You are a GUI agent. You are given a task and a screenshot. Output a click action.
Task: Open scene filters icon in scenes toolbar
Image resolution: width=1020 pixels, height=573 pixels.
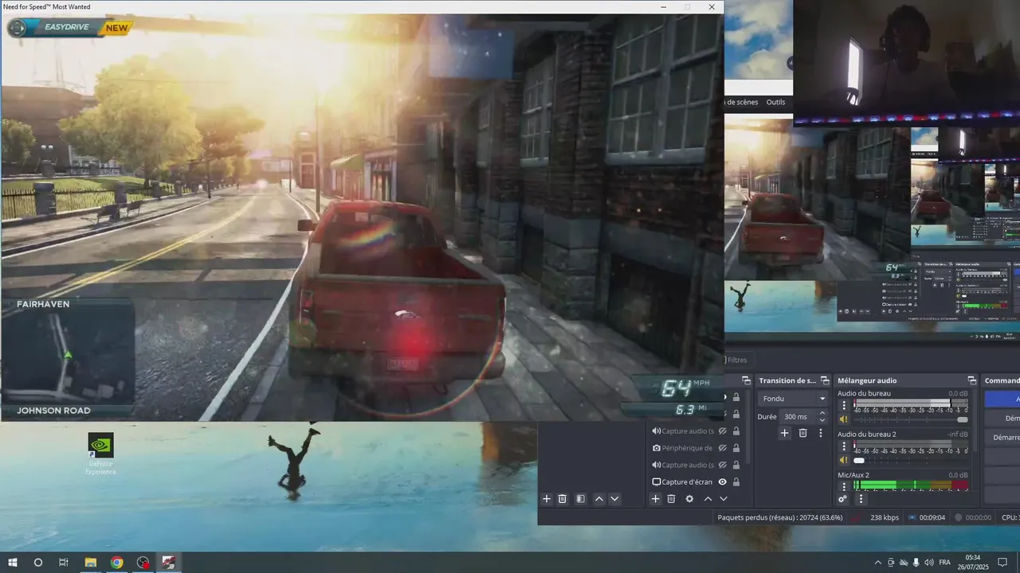pyautogui.click(x=581, y=499)
